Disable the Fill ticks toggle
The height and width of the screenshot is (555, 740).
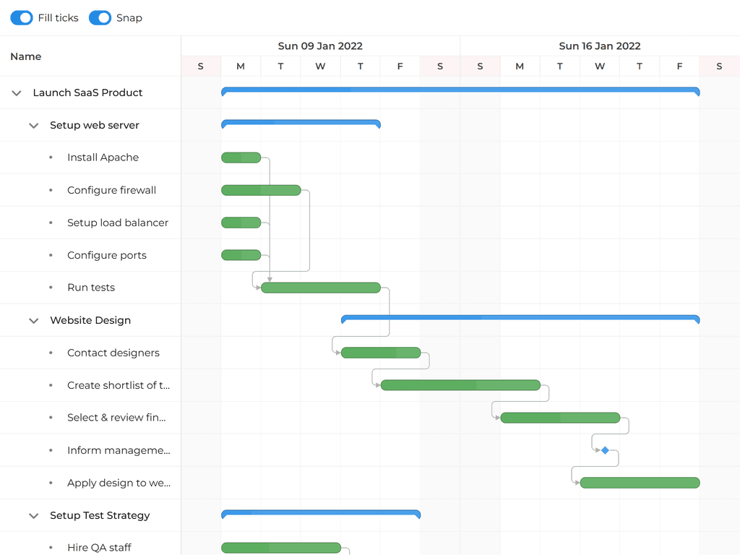[22, 17]
